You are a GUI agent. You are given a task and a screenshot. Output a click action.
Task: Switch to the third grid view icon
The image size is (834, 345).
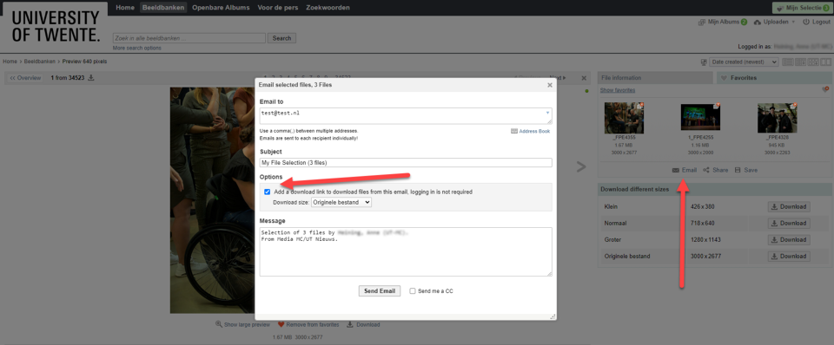(x=813, y=62)
